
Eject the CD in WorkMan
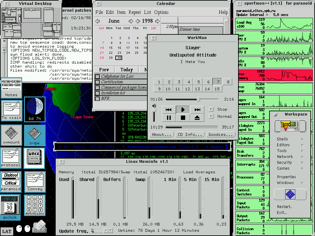coord(197,117)
